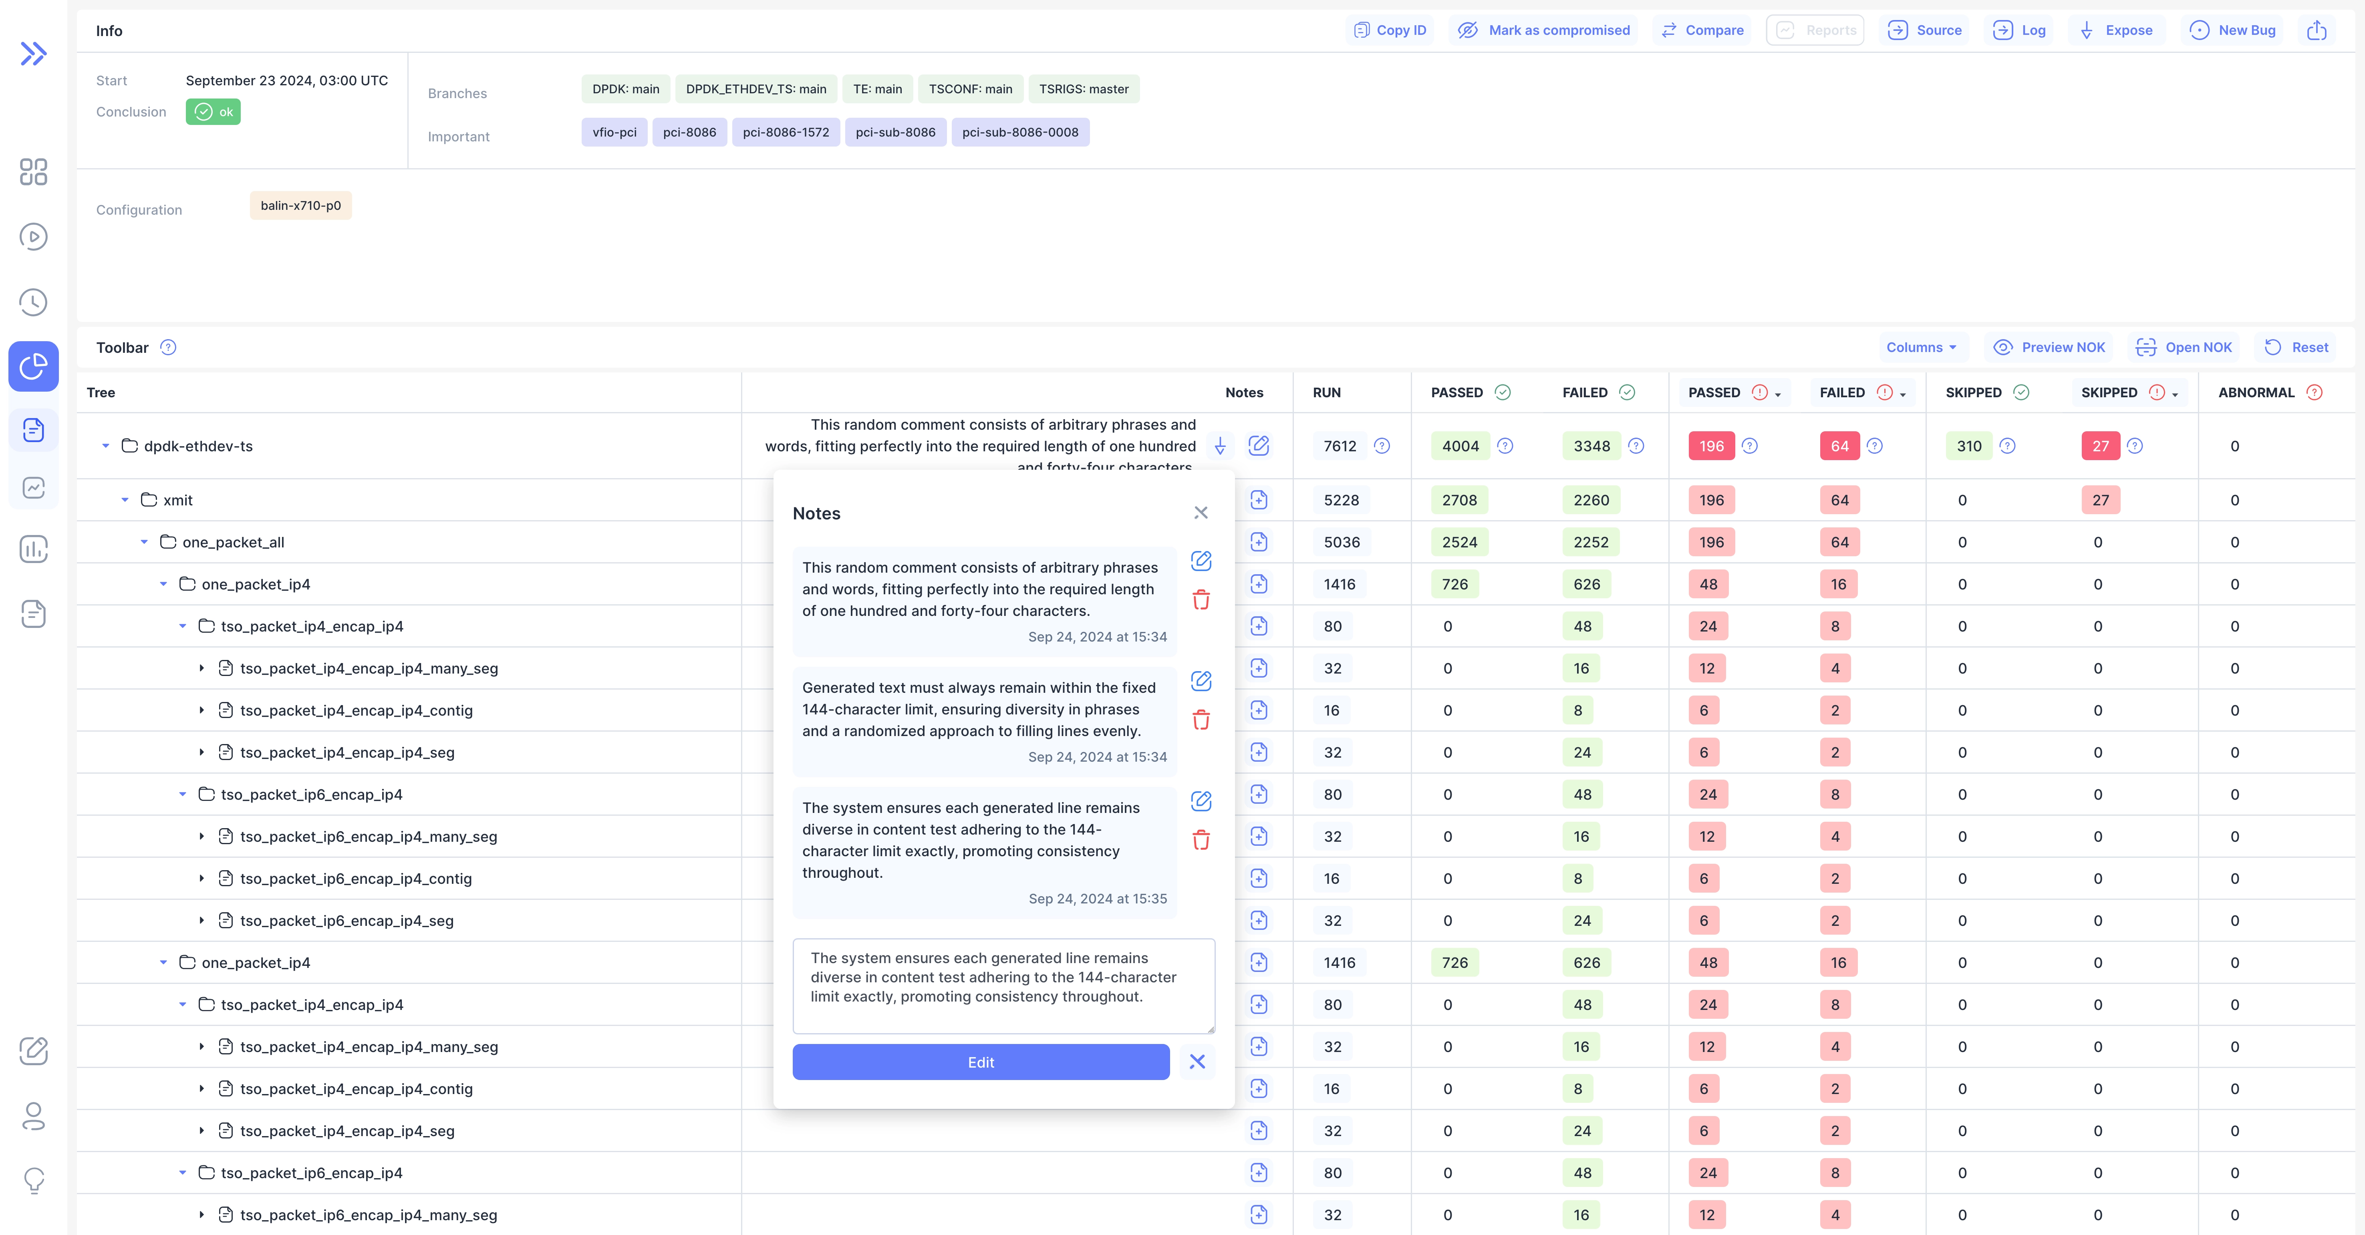This screenshot has height=1235, width=2365.
Task: Collapse the dpdk-ethdev-ts tree node
Action: pyautogui.click(x=106, y=446)
